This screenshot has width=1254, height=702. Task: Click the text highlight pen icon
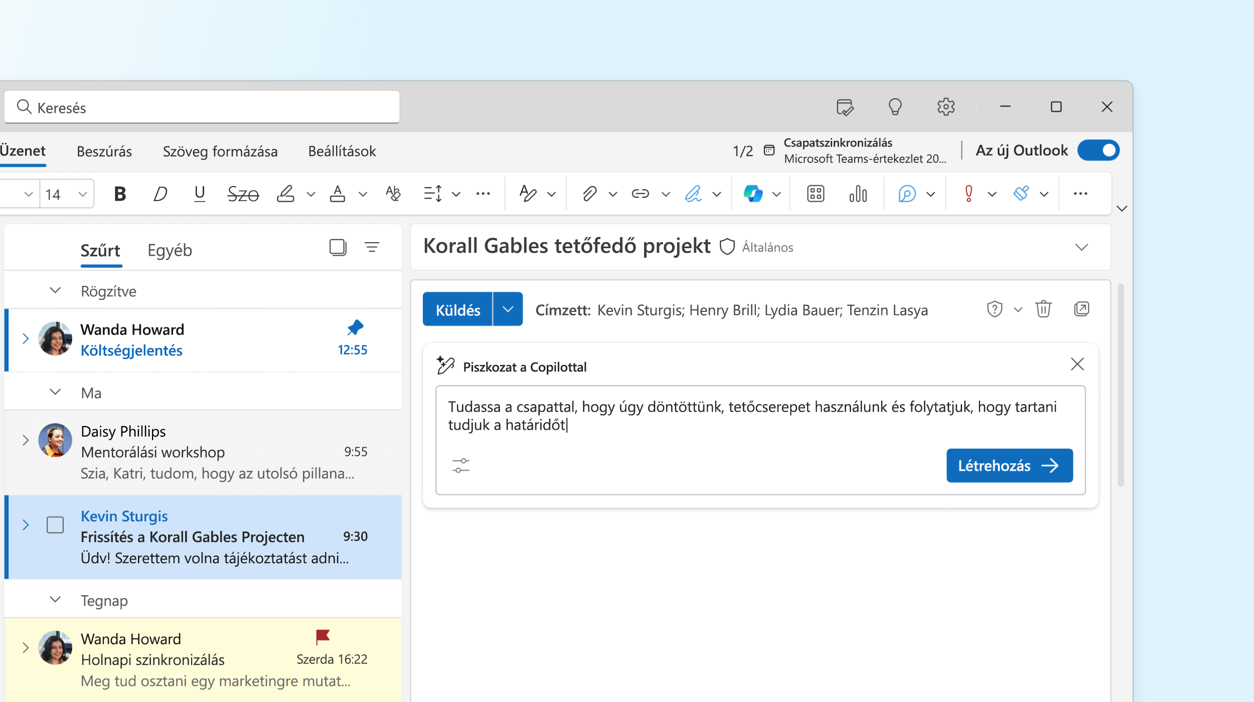coord(286,194)
